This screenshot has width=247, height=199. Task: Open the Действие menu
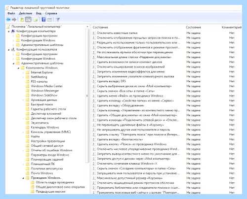(x=26, y=13)
